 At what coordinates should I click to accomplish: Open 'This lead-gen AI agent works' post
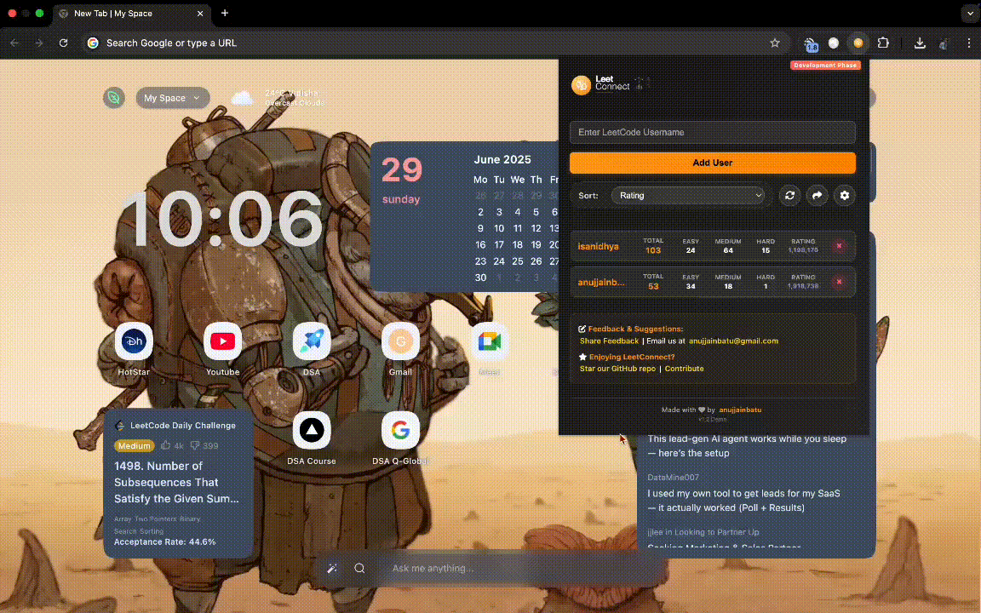[x=747, y=446]
